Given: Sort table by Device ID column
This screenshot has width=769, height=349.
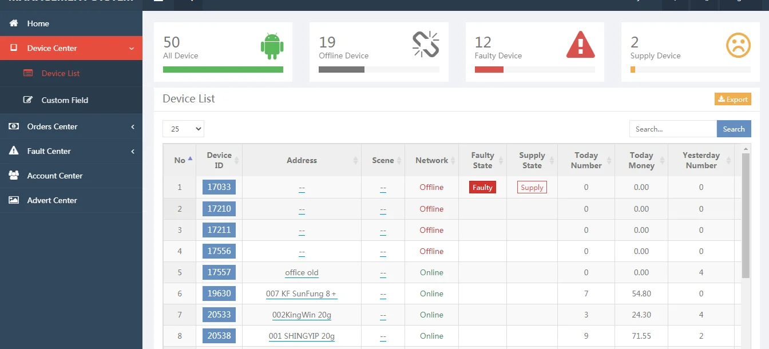Looking at the screenshot, I should [x=219, y=160].
